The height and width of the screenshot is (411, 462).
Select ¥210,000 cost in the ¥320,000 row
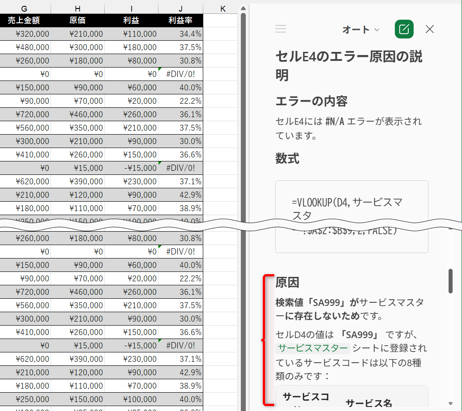(x=77, y=34)
